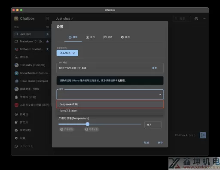Screen dimensions: 220x170
Task: Switch to the 模型 settings tab
Action: point(73,37)
